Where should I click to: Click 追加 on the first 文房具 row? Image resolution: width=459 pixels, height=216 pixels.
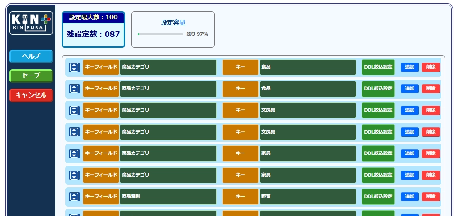[x=410, y=110]
